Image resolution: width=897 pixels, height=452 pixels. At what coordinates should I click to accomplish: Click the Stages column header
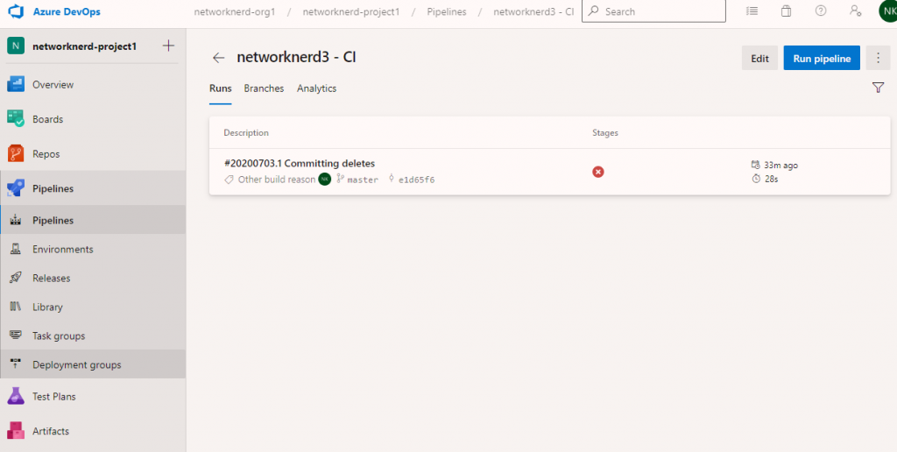[605, 133]
